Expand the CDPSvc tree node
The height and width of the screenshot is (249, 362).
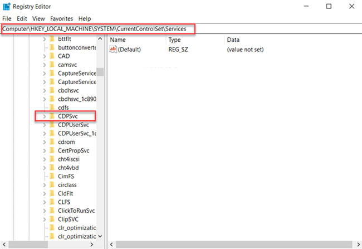[44, 116]
